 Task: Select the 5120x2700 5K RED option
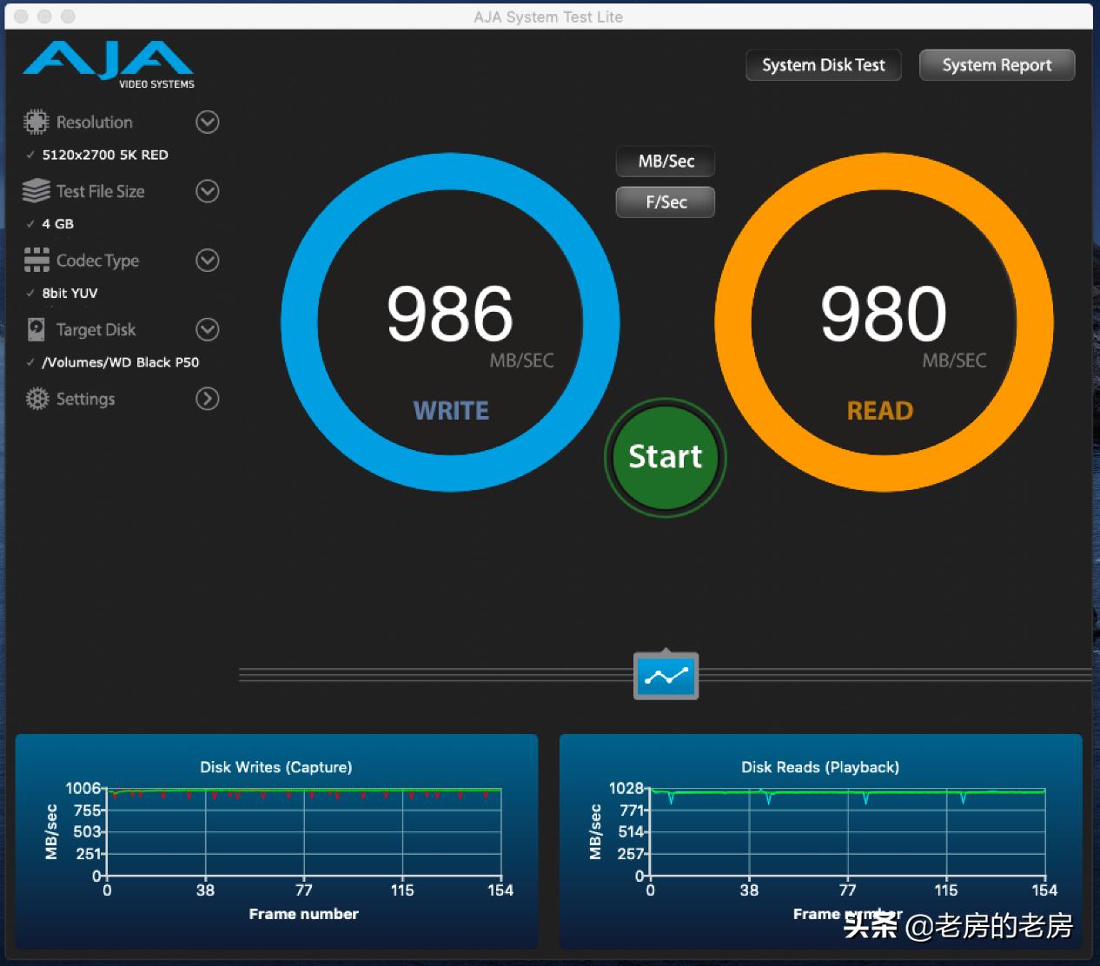[105, 155]
